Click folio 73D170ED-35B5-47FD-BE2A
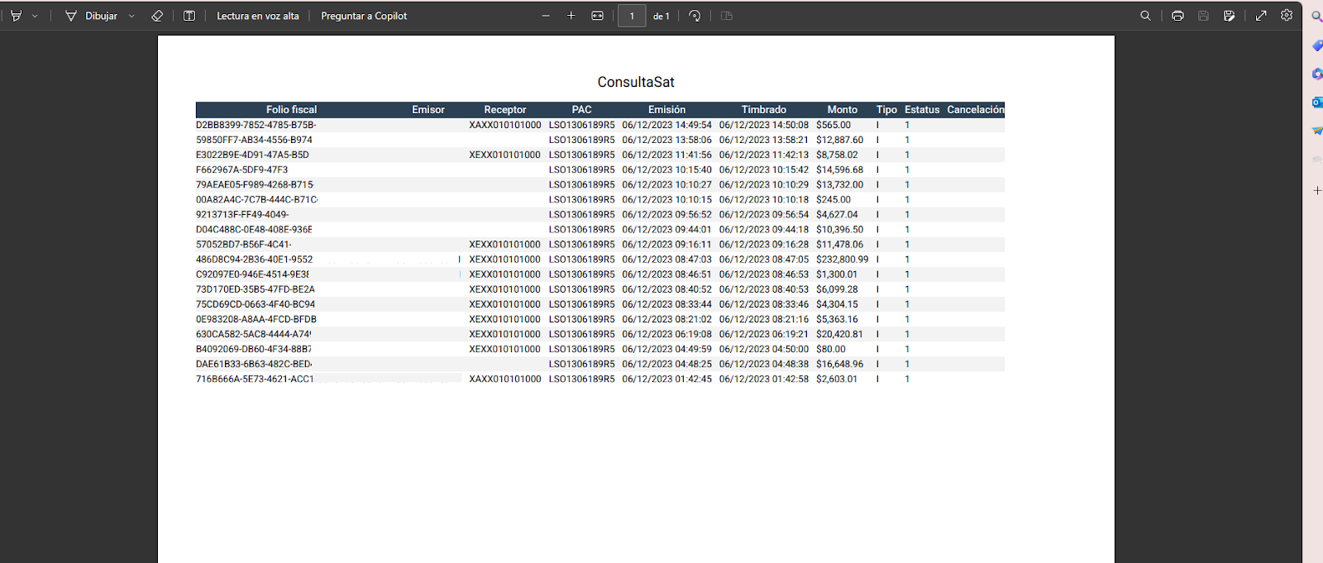The height and width of the screenshot is (563, 1323). (256, 289)
